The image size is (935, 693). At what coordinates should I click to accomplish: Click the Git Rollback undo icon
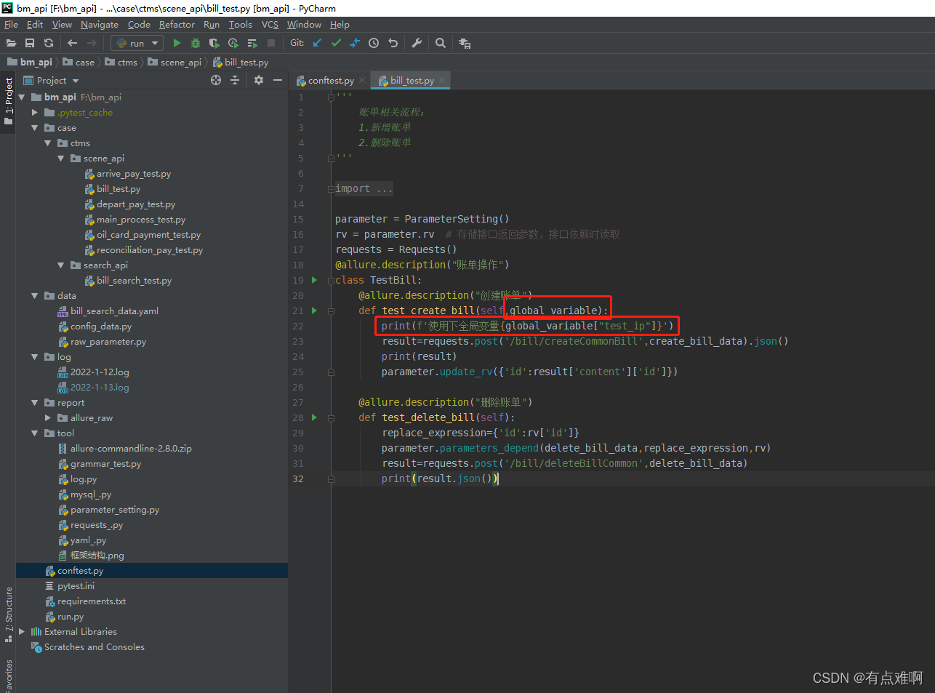tap(393, 44)
